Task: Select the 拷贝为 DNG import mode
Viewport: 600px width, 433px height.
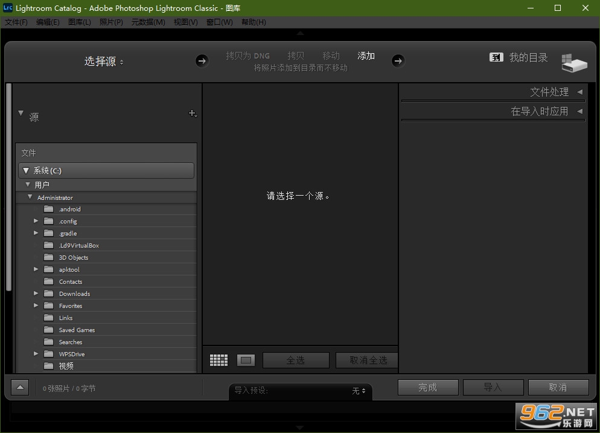Action: (x=247, y=56)
